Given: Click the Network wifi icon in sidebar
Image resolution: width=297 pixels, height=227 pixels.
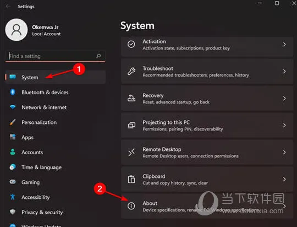Looking at the screenshot, I should [x=13, y=107].
